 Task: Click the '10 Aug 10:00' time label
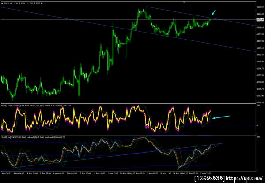pyautogui.click(x=99, y=173)
